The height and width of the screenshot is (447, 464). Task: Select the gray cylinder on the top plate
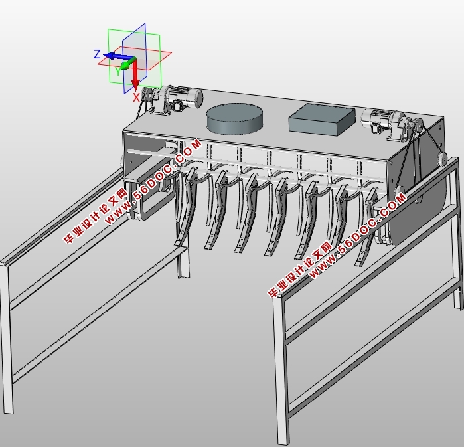(234, 119)
